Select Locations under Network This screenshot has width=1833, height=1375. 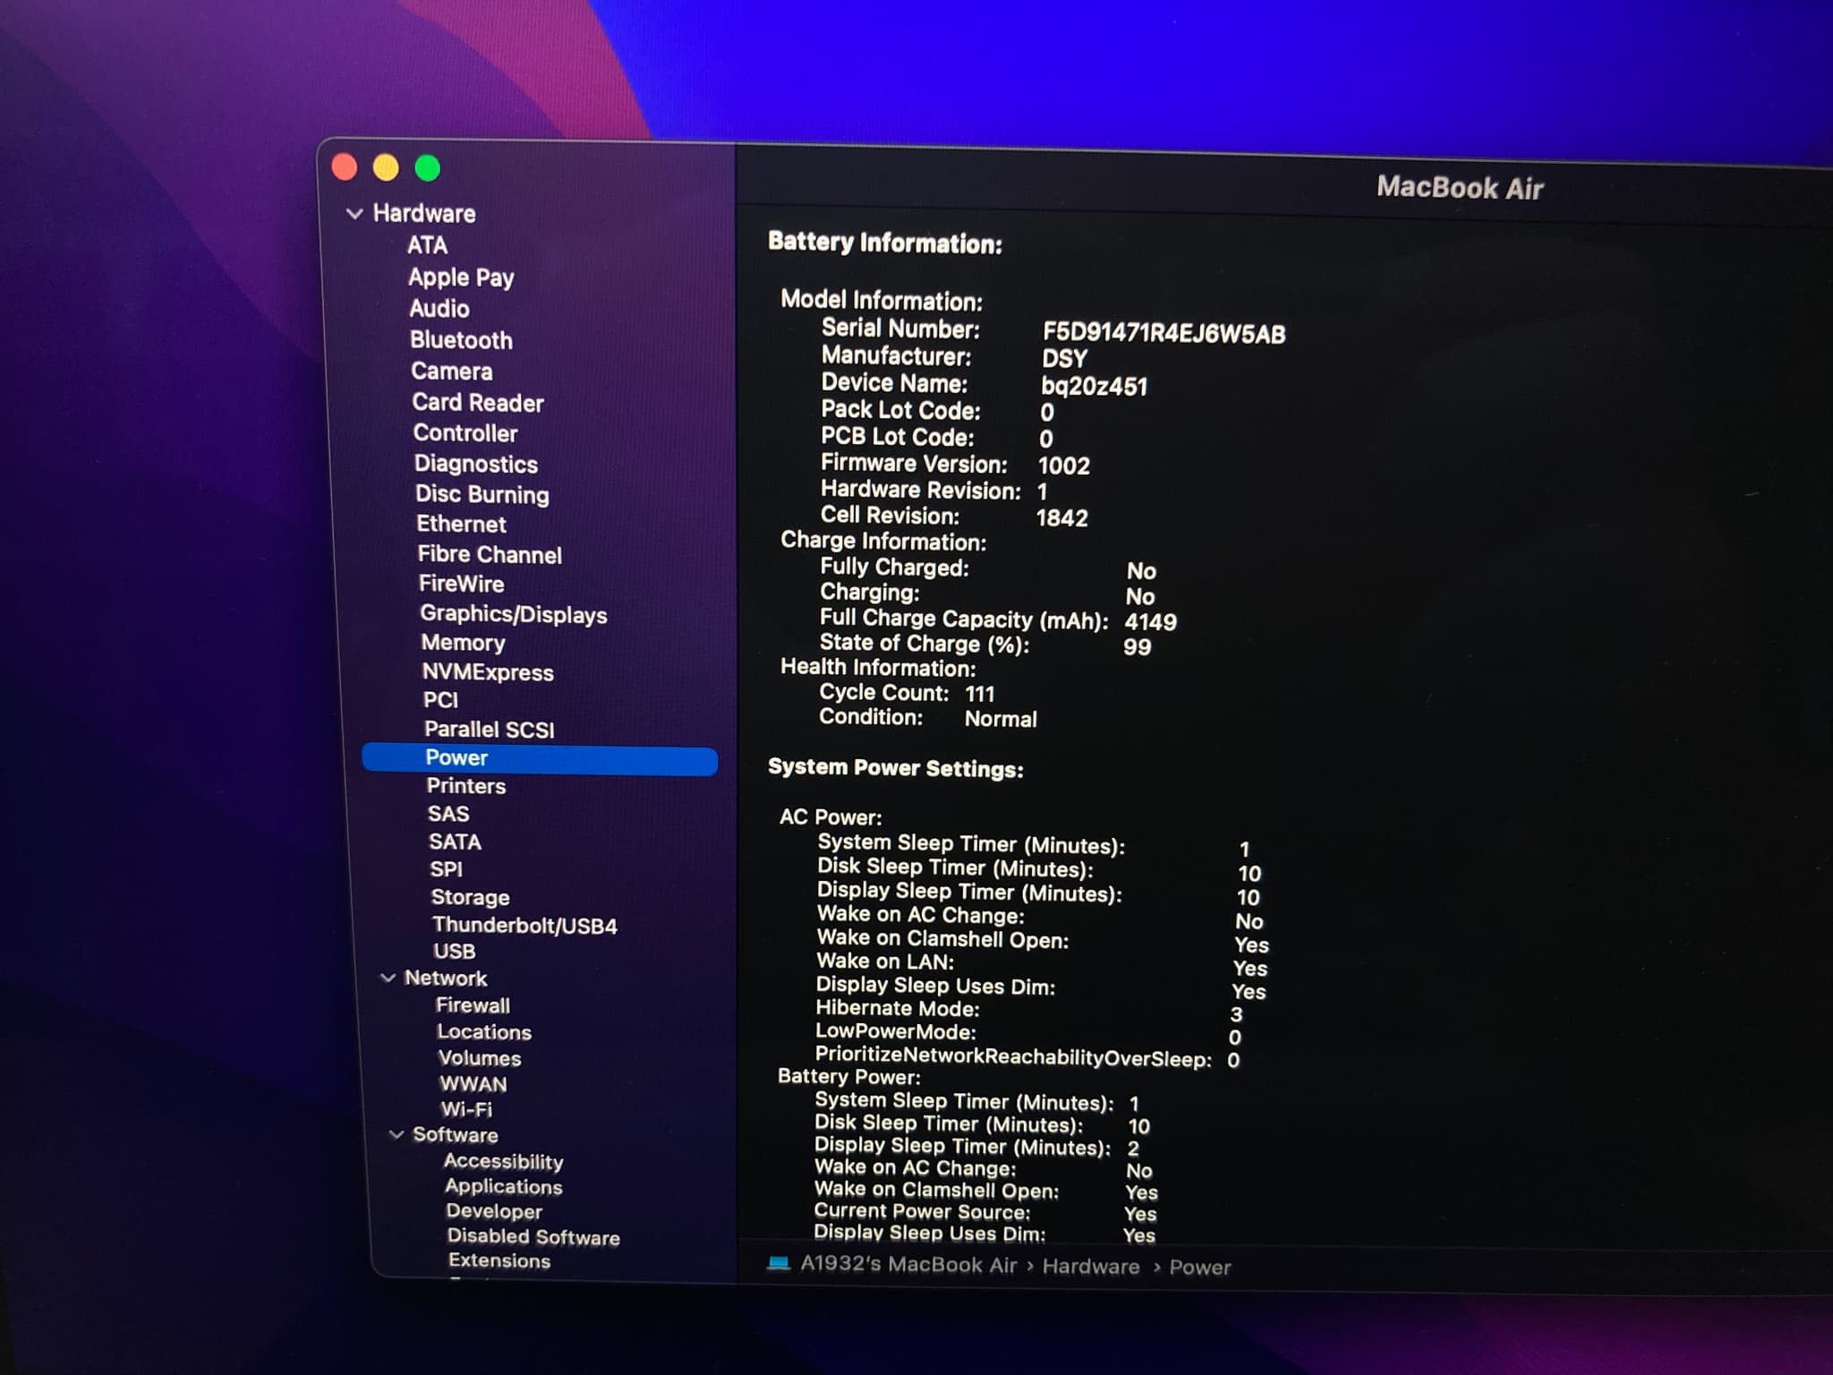(483, 1031)
